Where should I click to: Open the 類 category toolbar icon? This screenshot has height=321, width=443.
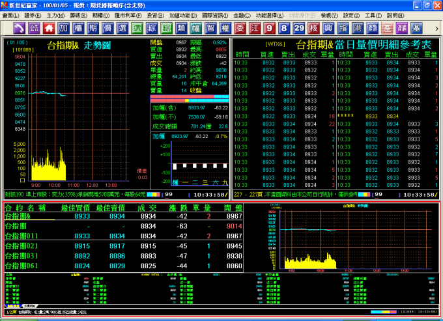[181, 28]
